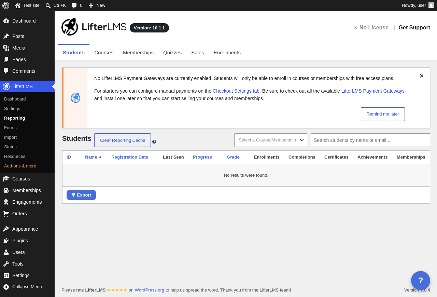Click the Appearance paintbrush icon
437x297 pixels.
click(x=6, y=229)
